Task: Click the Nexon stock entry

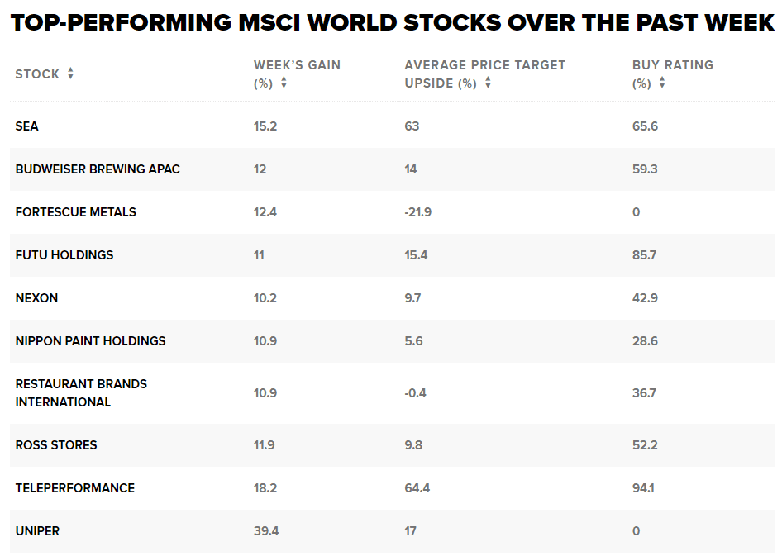Action: tap(36, 298)
